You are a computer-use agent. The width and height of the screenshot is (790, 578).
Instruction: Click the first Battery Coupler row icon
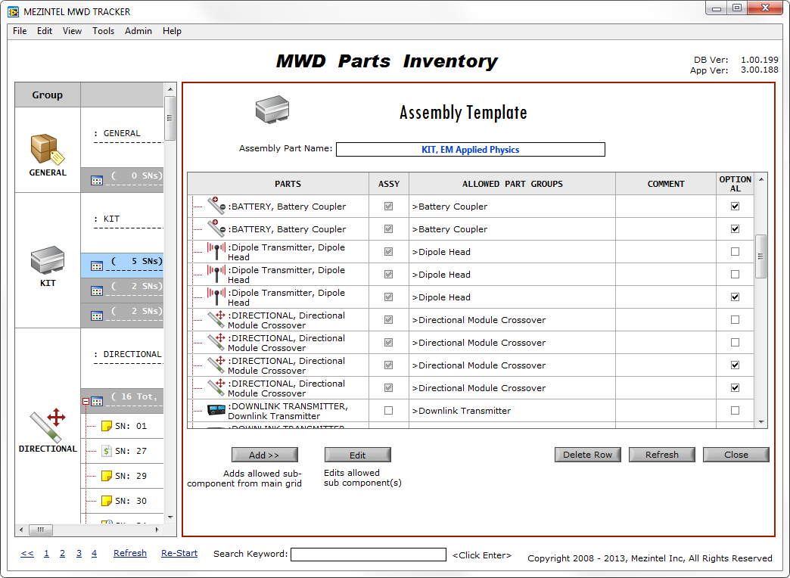(216, 206)
